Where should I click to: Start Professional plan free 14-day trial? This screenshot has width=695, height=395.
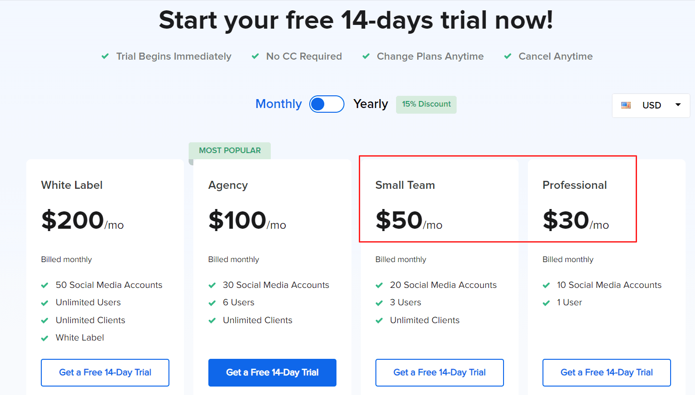pos(606,372)
